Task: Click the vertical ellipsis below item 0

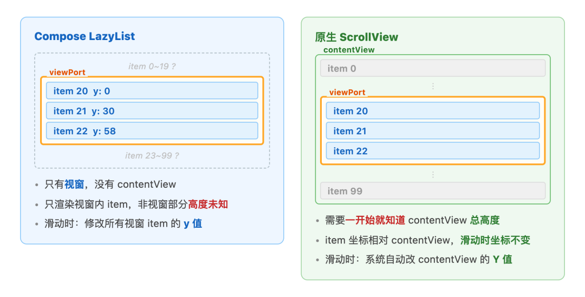Action: point(433,86)
